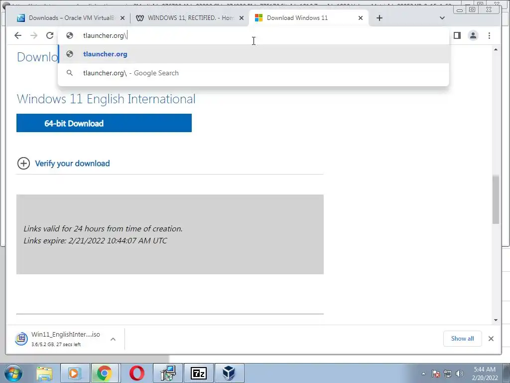Close the Oracle VM VirtualBox tab

coord(123,18)
